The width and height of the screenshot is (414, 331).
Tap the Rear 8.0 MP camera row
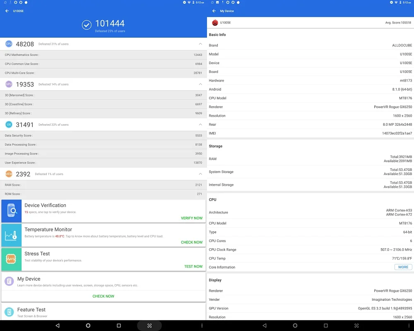[x=310, y=125]
